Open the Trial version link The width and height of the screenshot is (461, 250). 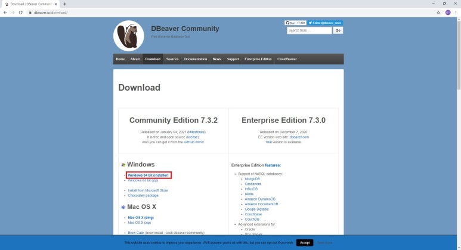(x=268, y=142)
